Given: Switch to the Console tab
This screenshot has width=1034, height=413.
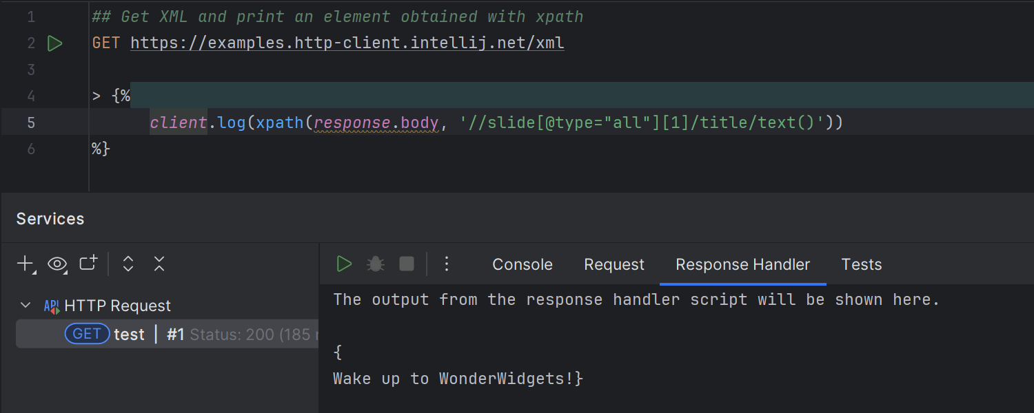Looking at the screenshot, I should pyautogui.click(x=523, y=264).
